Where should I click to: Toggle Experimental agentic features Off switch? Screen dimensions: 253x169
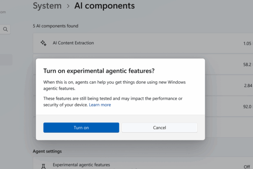pos(248,166)
